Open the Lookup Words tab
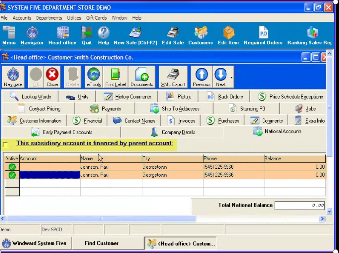Image resolution: width=339 pixels, height=253 pixels. [x=30, y=96]
